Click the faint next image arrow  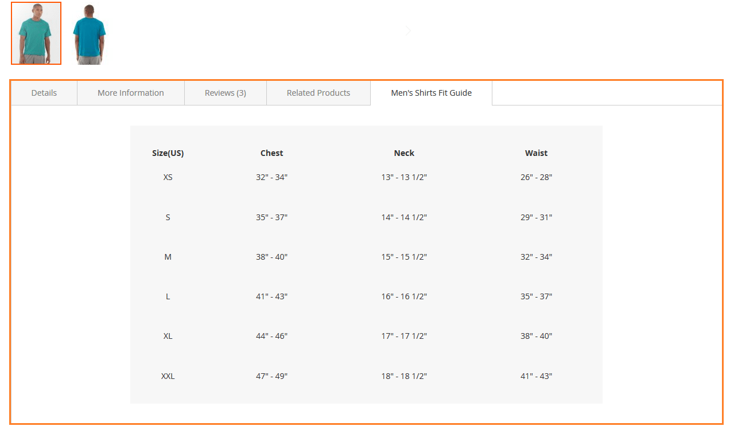408,31
